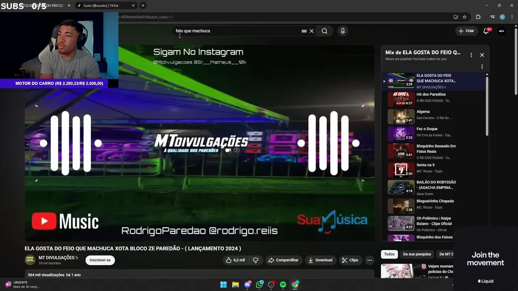Click the MOTOR DO CARRO donation goal bar
This screenshot has width=518, height=291.
(59, 83)
